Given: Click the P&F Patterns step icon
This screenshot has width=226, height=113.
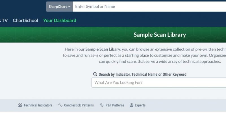Looking at the screenshot, I should pyautogui.click(x=102, y=105).
